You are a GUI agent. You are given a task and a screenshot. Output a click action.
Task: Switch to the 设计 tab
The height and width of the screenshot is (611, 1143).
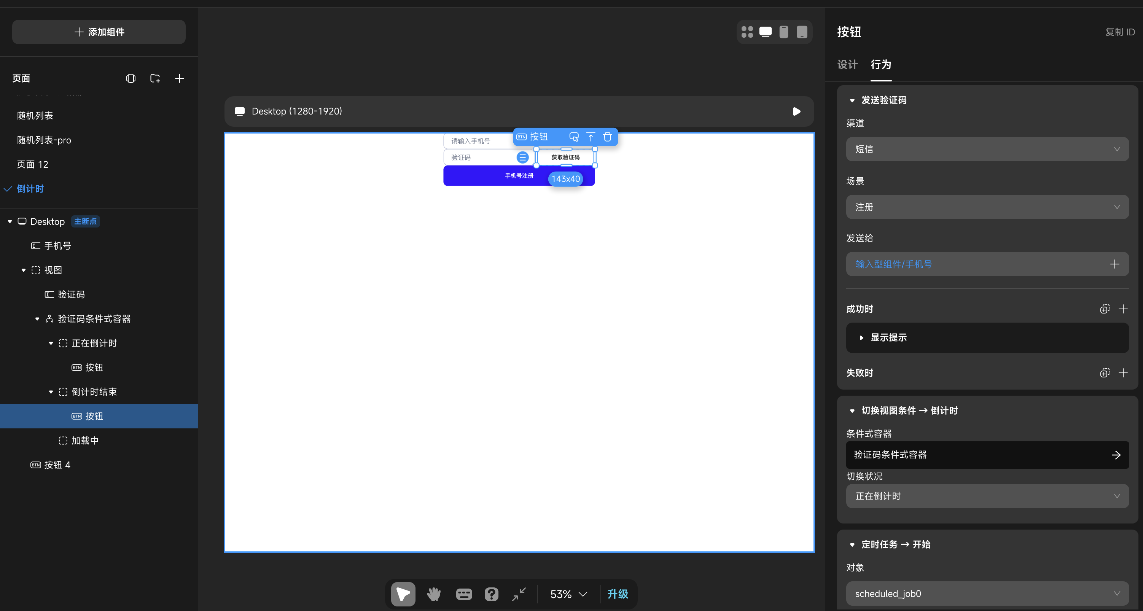847,65
